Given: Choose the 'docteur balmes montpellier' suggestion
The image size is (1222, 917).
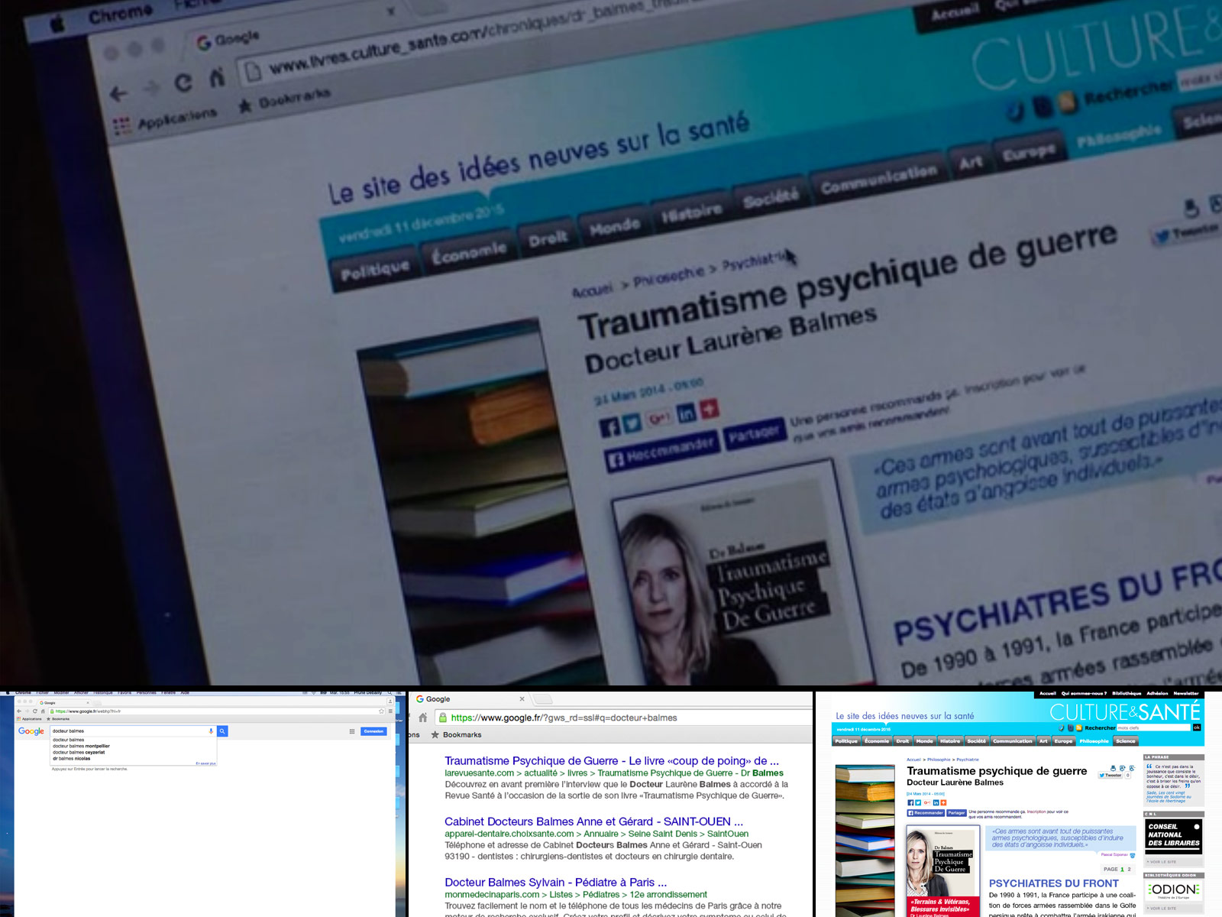Looking at the screenshot, I should [81, 746].
